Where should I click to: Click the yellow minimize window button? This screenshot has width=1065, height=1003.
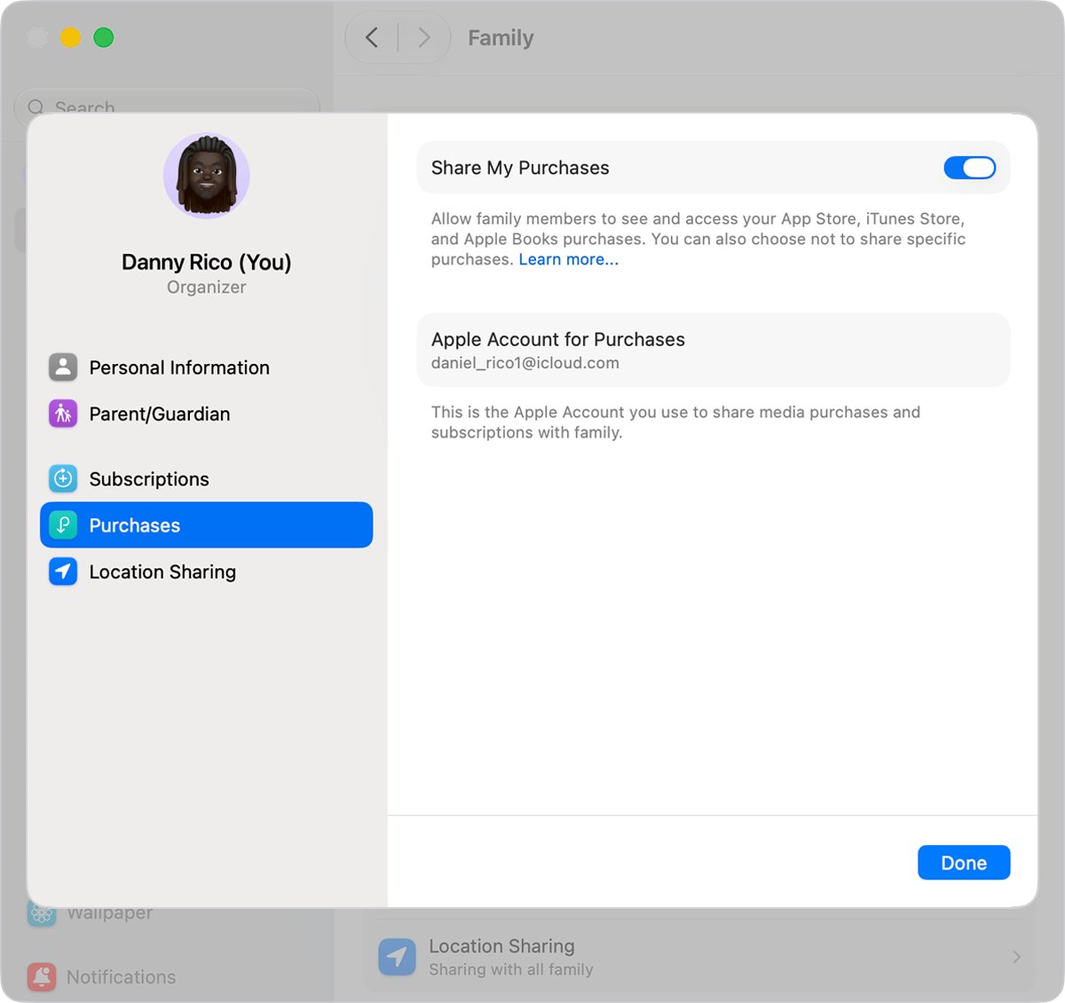tap(70, 37)
